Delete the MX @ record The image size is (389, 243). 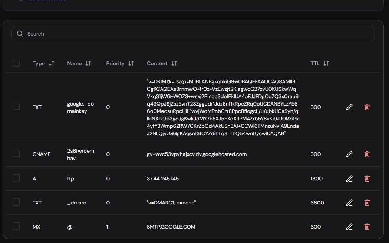367,227
